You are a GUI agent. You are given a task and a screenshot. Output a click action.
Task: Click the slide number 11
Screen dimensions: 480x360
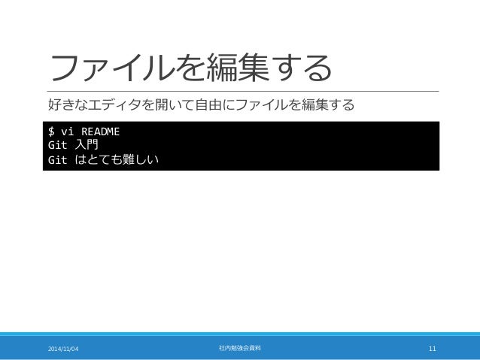coord(433,349)
